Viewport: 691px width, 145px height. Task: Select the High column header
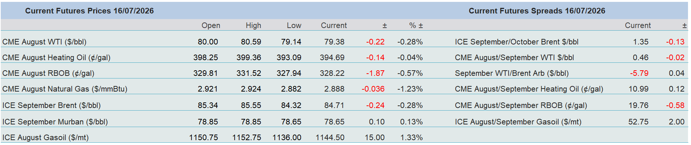pos(253,25)
